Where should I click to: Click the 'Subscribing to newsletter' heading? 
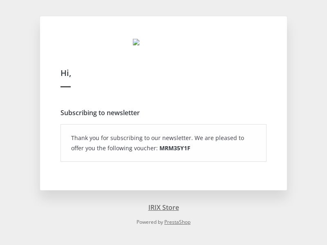coord(100,113)
